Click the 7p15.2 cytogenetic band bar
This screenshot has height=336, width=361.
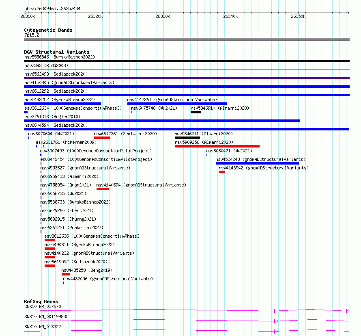tap(187, 39)
